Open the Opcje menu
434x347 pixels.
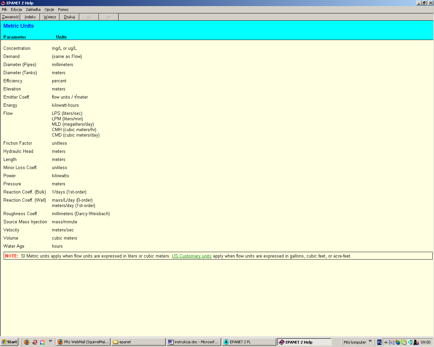(x=49, y=9)
